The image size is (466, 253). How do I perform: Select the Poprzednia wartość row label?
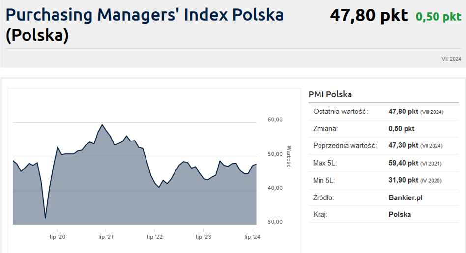pos(345,146)
